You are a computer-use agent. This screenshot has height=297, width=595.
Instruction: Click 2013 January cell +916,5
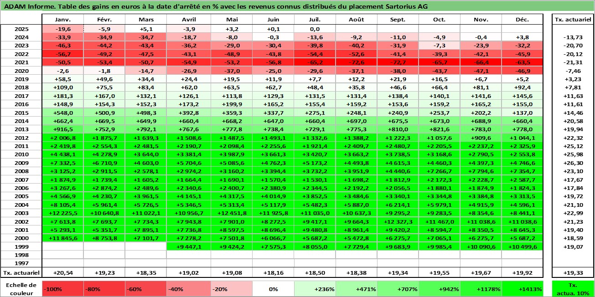coord(62,129)
